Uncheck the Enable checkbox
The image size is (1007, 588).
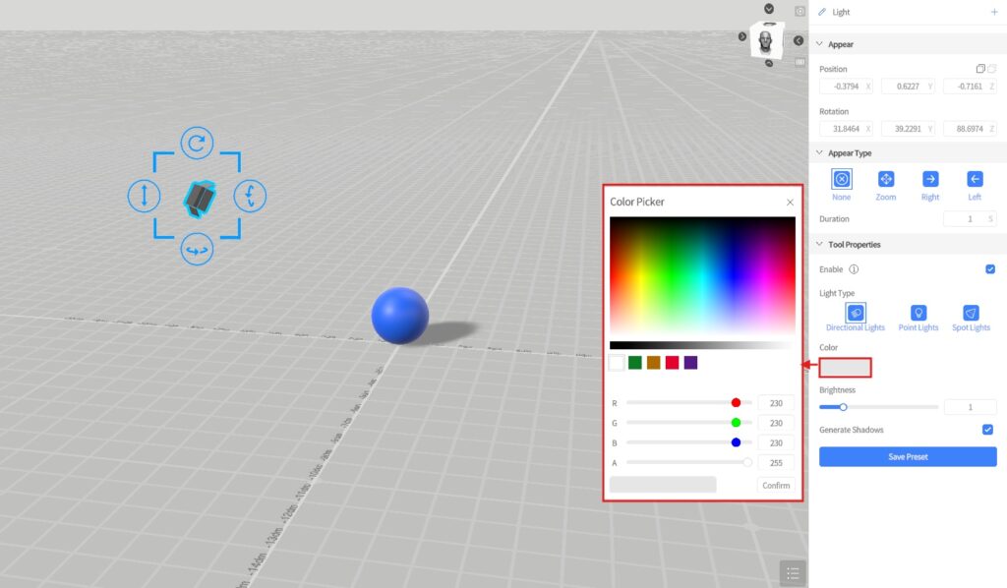pyautogui.click(x=989, y=269)
